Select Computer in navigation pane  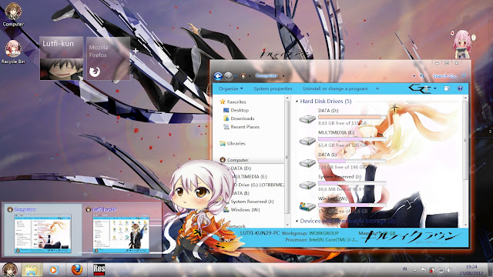coord(234,160)
